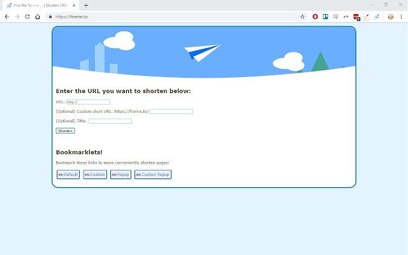Viewport: 408px width, 255px height.
Task: Click the browser forward arrow
Action: pos(17,17)
